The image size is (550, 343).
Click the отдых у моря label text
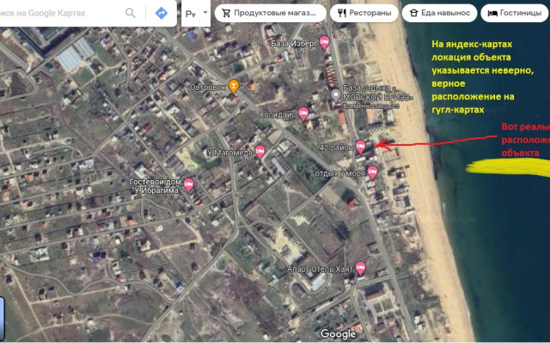point(340,173)
